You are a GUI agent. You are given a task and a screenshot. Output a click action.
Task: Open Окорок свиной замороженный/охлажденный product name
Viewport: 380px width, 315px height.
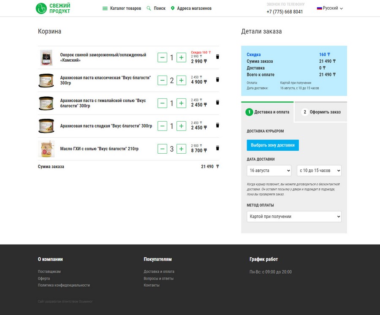click(x=103, y=57)
